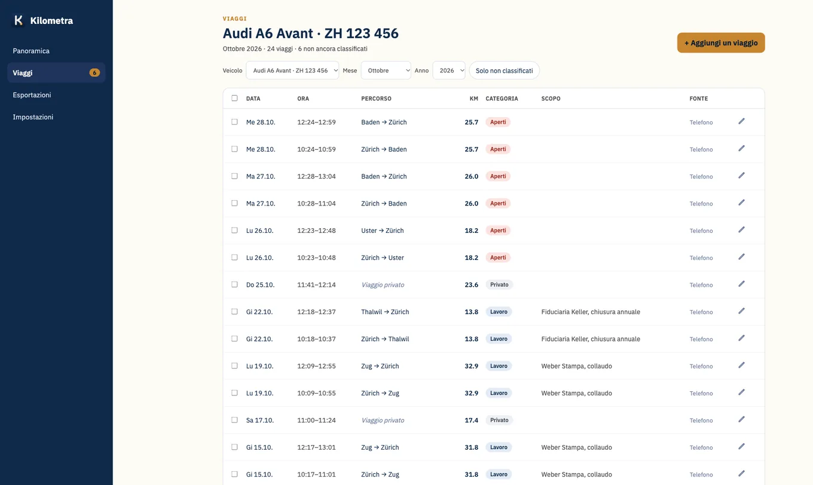Open Esportazioni in the sidebar
The image size is (813, 485).
coord(56,95)
